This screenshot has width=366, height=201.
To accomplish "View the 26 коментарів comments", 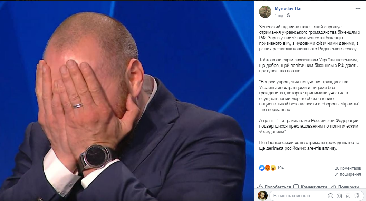I will pyautogui.click(x=348, y=168).
